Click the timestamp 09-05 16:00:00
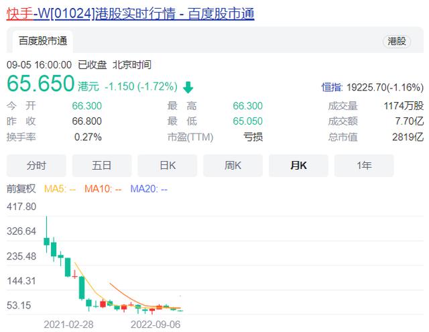Screen dimensions: 429x332 (x=39, y=65)
